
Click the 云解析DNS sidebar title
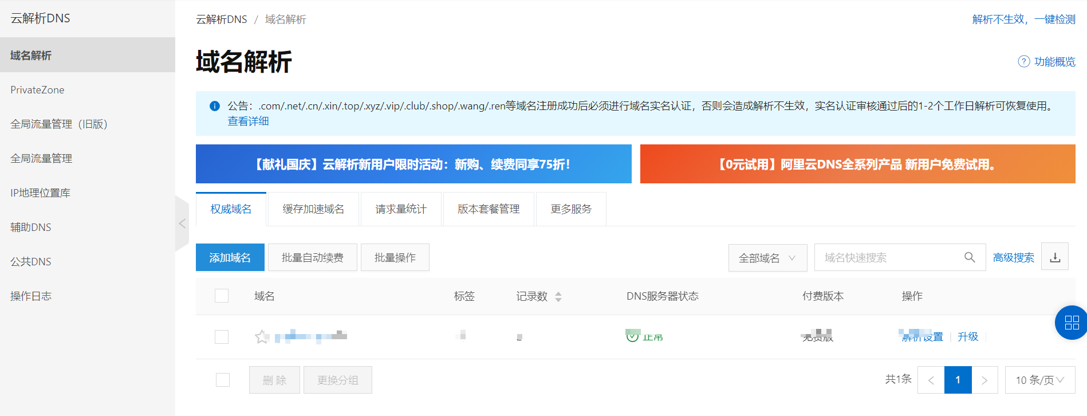coord(40,18)
